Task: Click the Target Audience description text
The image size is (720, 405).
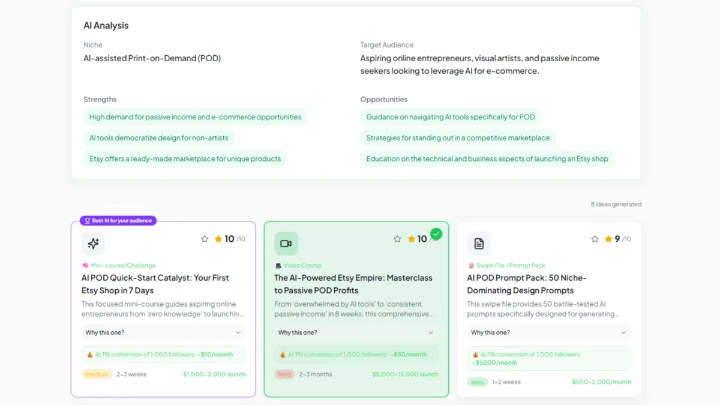Action: click(x=480, y=65)
